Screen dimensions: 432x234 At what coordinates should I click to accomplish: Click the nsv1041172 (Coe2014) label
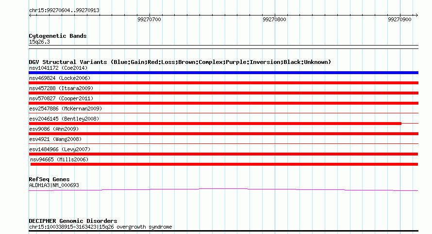(58, 68)
